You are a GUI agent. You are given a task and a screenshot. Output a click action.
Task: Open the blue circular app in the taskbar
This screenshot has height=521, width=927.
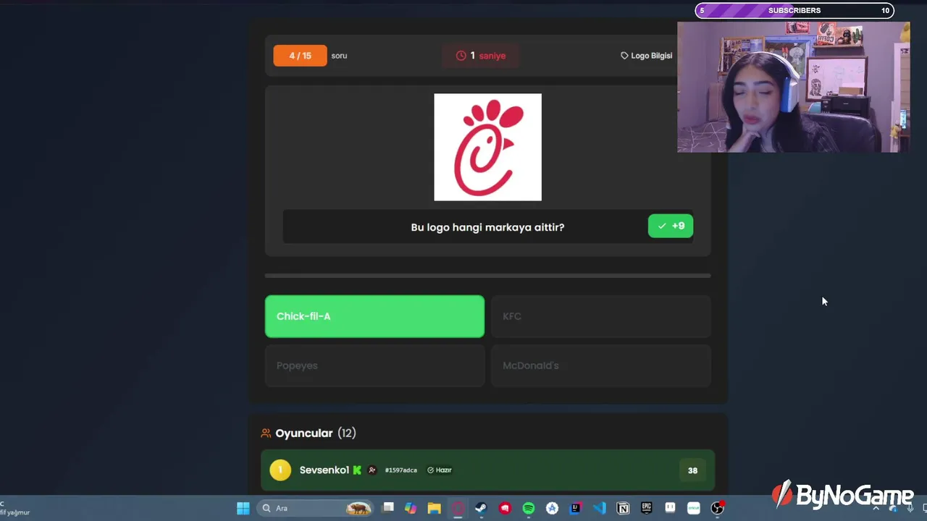tap(552, 508)
